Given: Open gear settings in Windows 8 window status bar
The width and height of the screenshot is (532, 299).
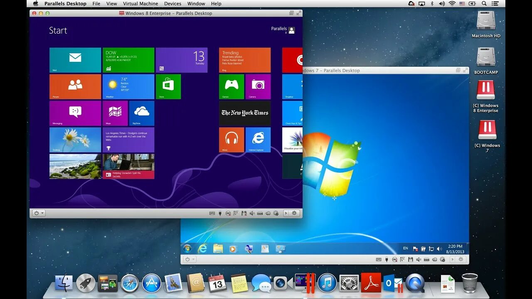Looking at the screenshot, I should [x=294, y=213].
